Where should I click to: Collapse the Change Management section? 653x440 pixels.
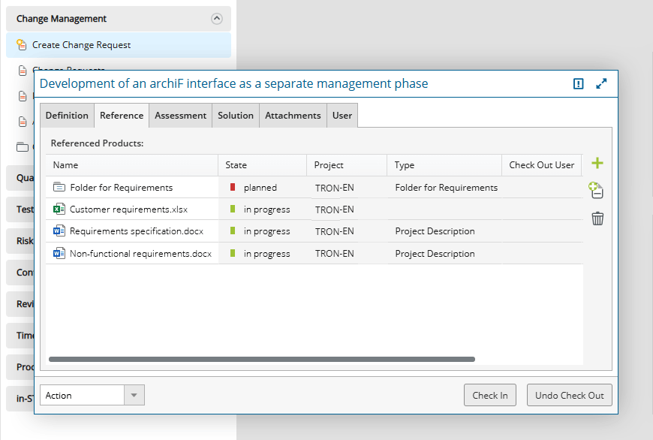pos(217,19)
